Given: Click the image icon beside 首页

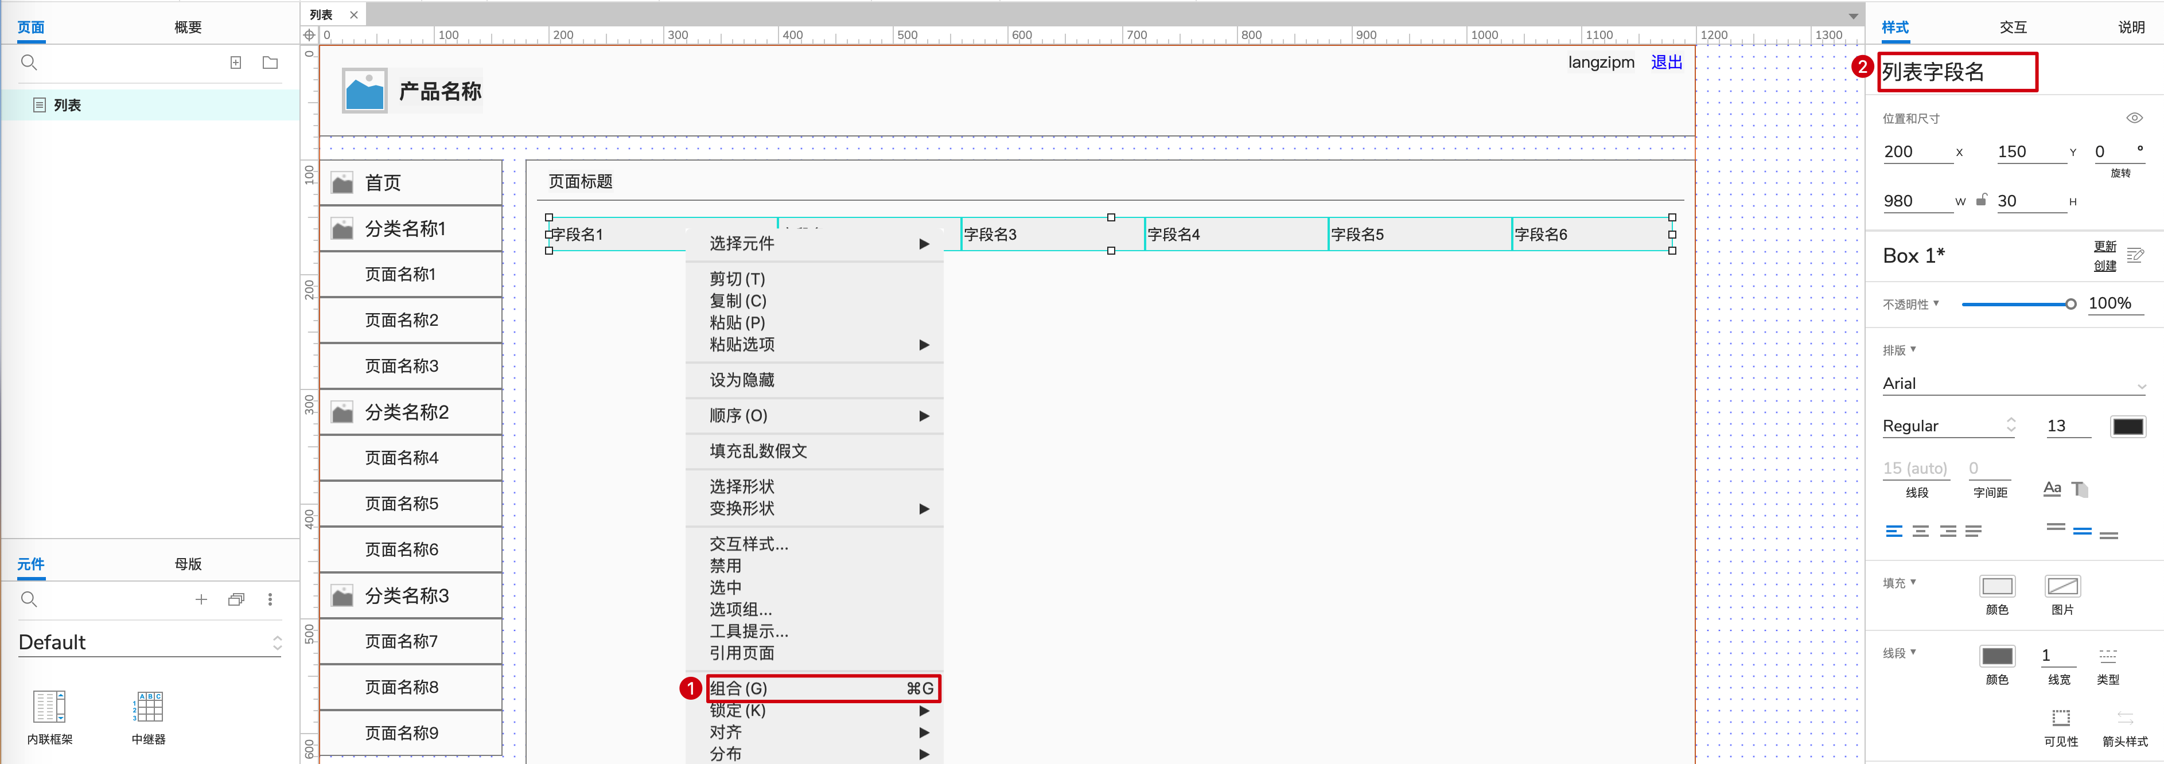Looking at the screenshot, I should coord(342,182).
